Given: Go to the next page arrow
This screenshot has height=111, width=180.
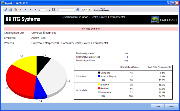Looking at the screenshot, I should (x=30, y=9).
